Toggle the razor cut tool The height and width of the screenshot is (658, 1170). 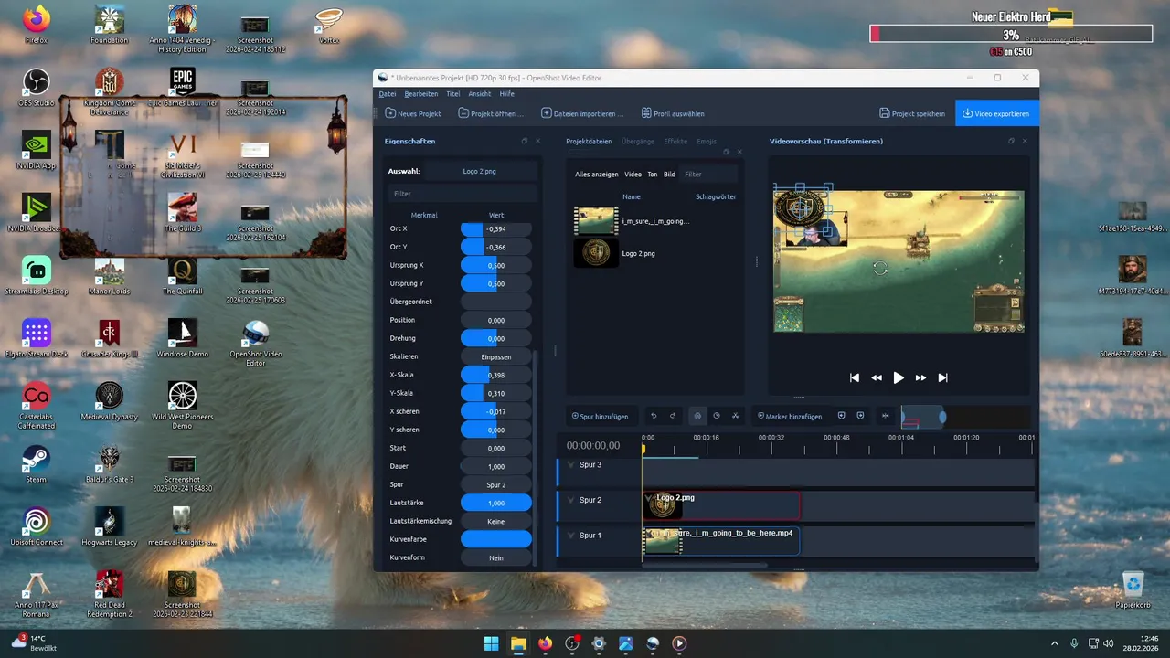coord(735,416)
